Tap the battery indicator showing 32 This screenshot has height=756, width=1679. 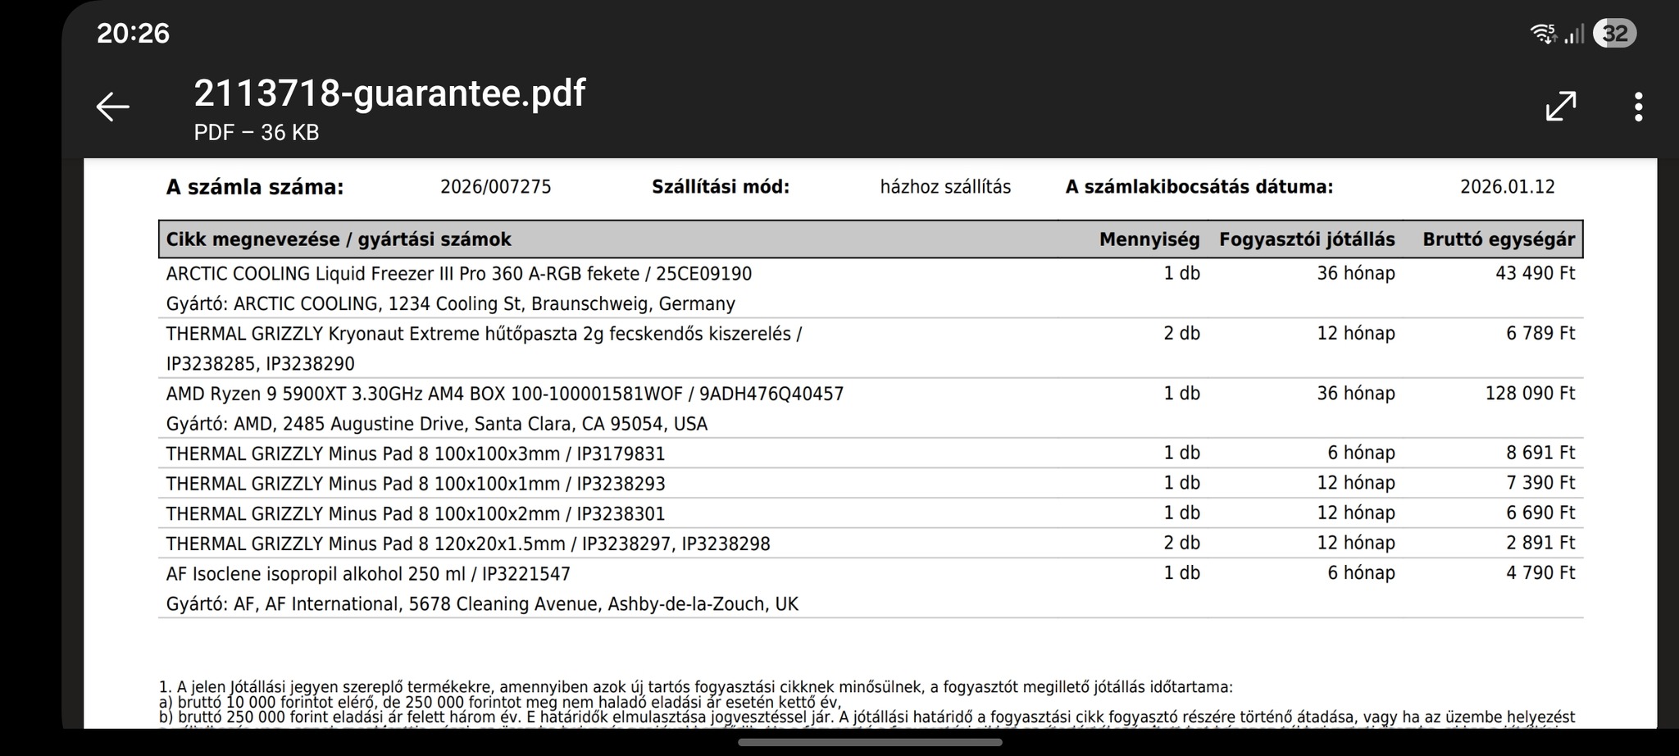[x=1614, y=34]
